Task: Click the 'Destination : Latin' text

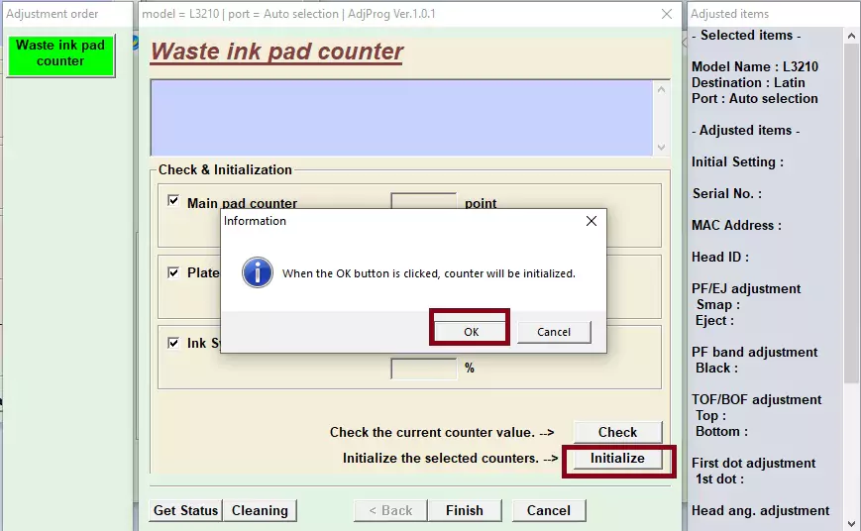Action: (x=748, y=82)
